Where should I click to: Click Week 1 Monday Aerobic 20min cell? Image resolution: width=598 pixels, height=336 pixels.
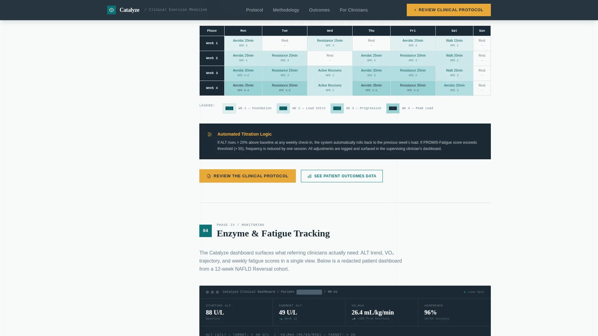point(243,43)
